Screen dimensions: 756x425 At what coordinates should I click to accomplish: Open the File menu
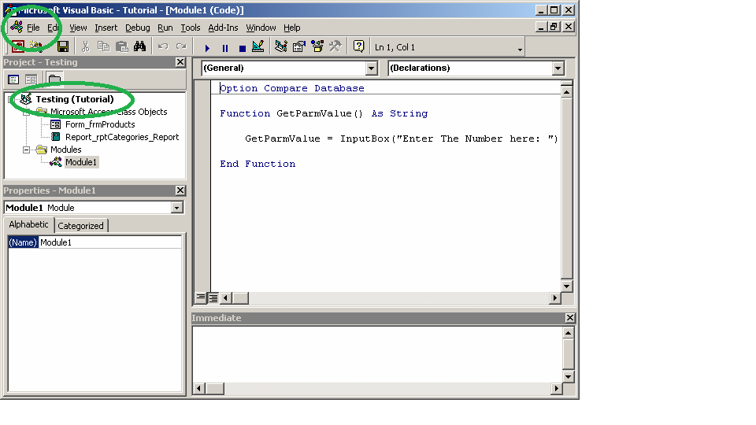pyautogui.click(x=33, y=28)
